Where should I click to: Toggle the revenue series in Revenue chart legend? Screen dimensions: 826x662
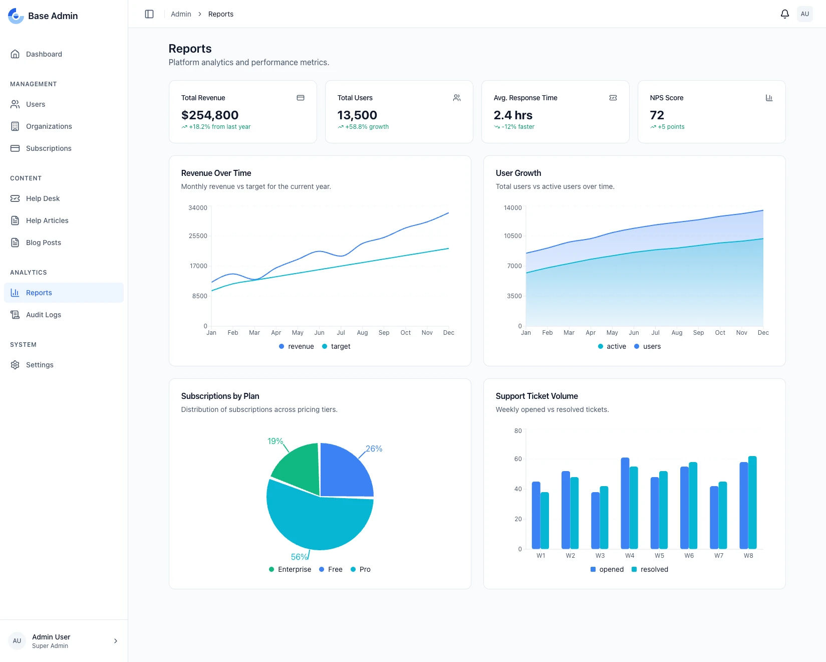point(296,346)
